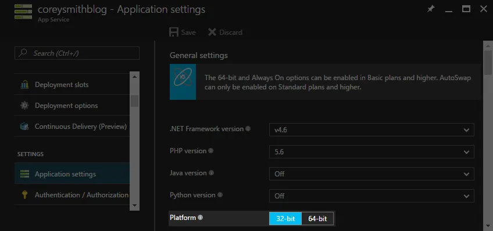Open Continuous Delivery (Preview) in the sidebar

tap(72, 127)
